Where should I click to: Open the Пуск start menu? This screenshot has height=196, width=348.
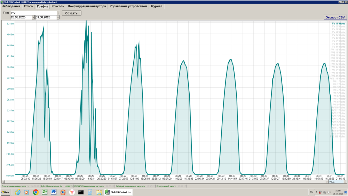pos(6,192)
